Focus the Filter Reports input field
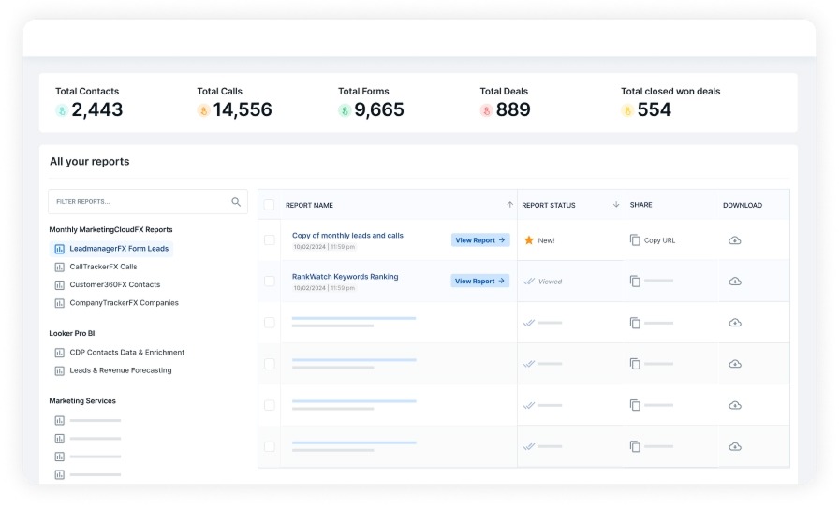Screen dimensions: 839x507 coord(139,202)
